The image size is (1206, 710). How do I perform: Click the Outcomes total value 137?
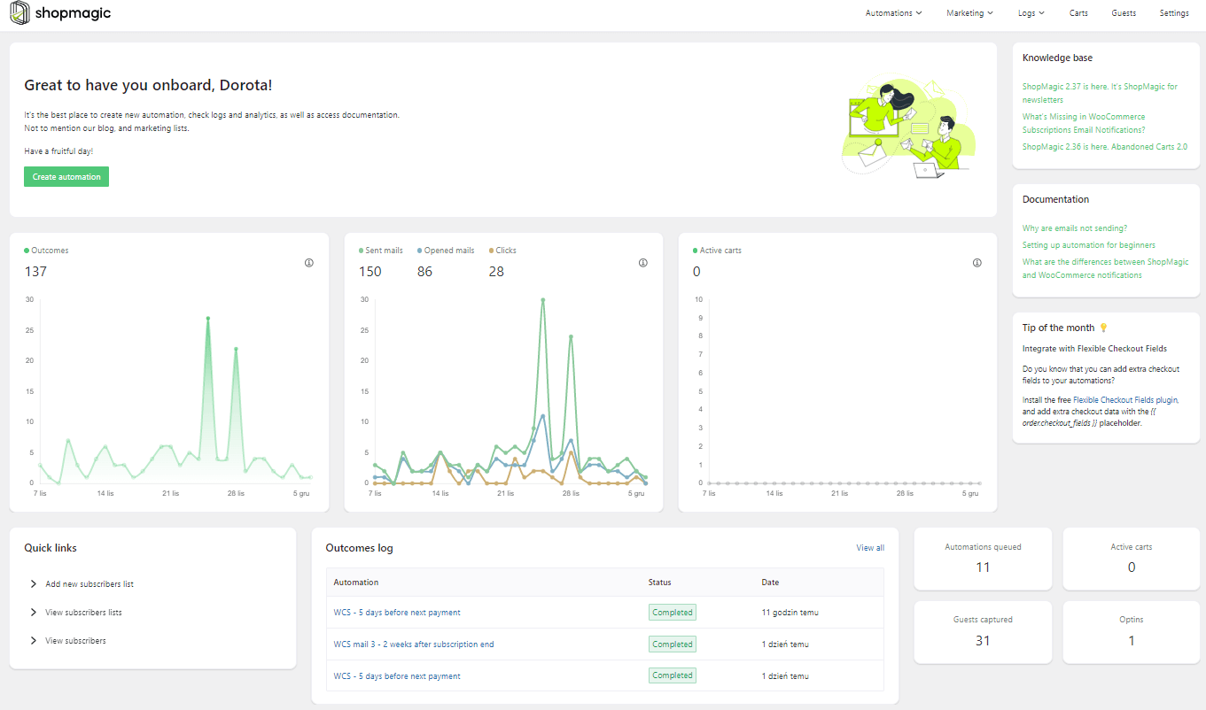[35, 272]
